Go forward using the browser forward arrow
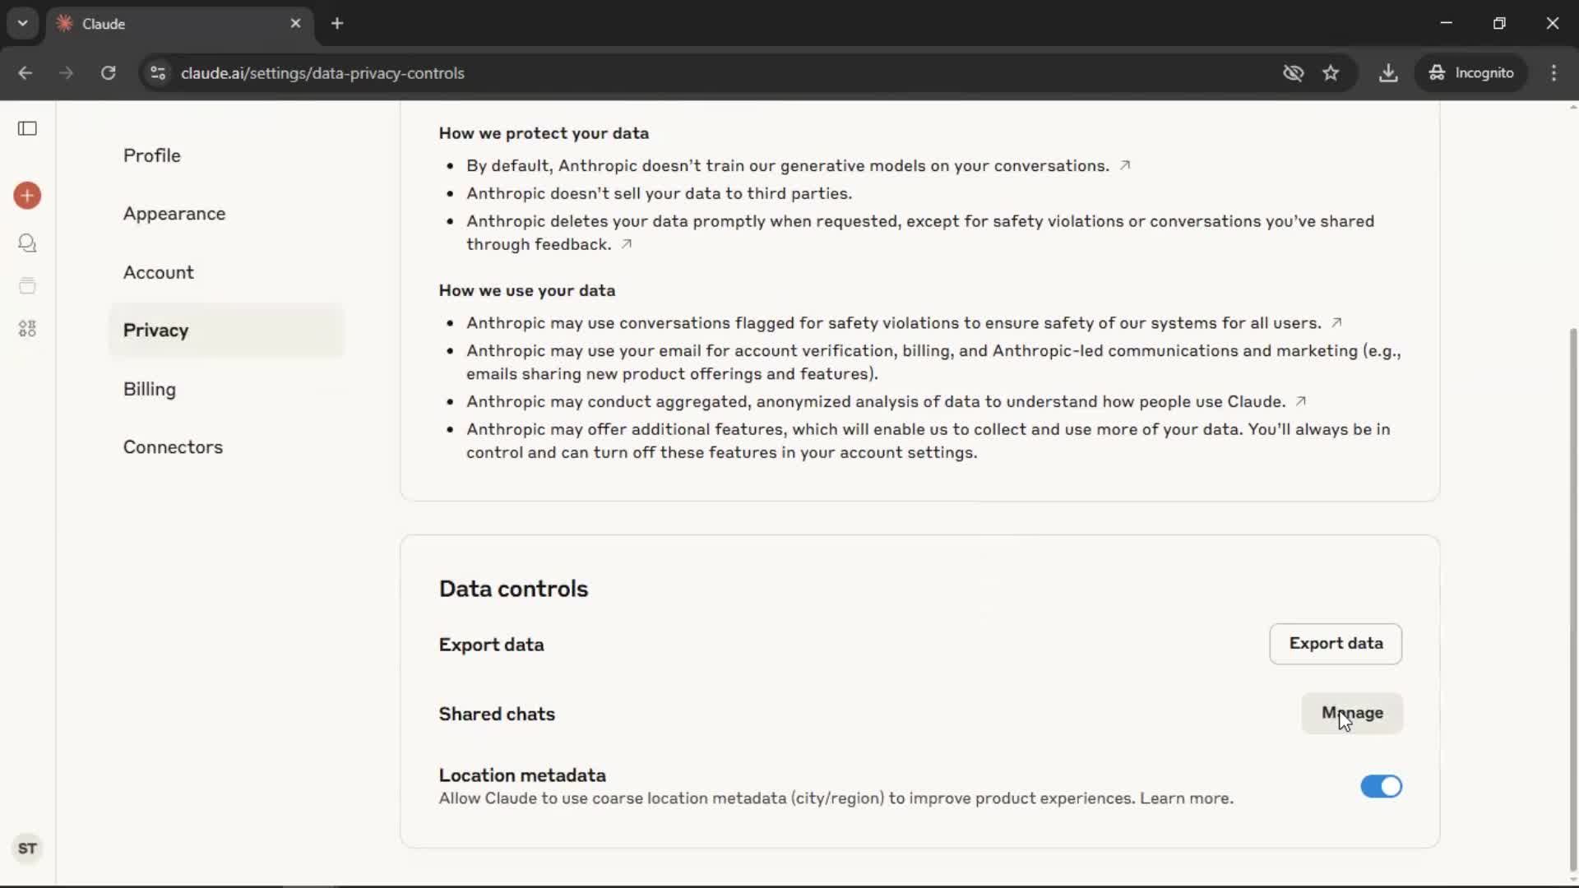 (66, 73)
